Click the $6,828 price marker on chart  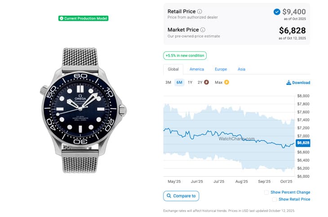(303, 143)
